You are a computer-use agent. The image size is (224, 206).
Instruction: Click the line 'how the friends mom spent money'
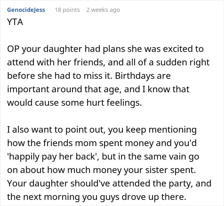(102, 143)
